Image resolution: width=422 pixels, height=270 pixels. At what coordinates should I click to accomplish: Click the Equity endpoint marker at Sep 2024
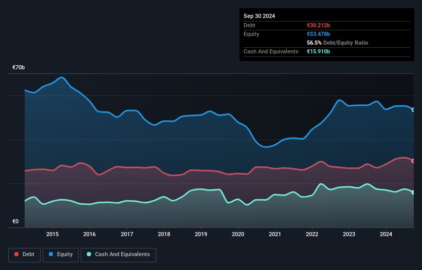pyautogui.click(x=413, y=110)
